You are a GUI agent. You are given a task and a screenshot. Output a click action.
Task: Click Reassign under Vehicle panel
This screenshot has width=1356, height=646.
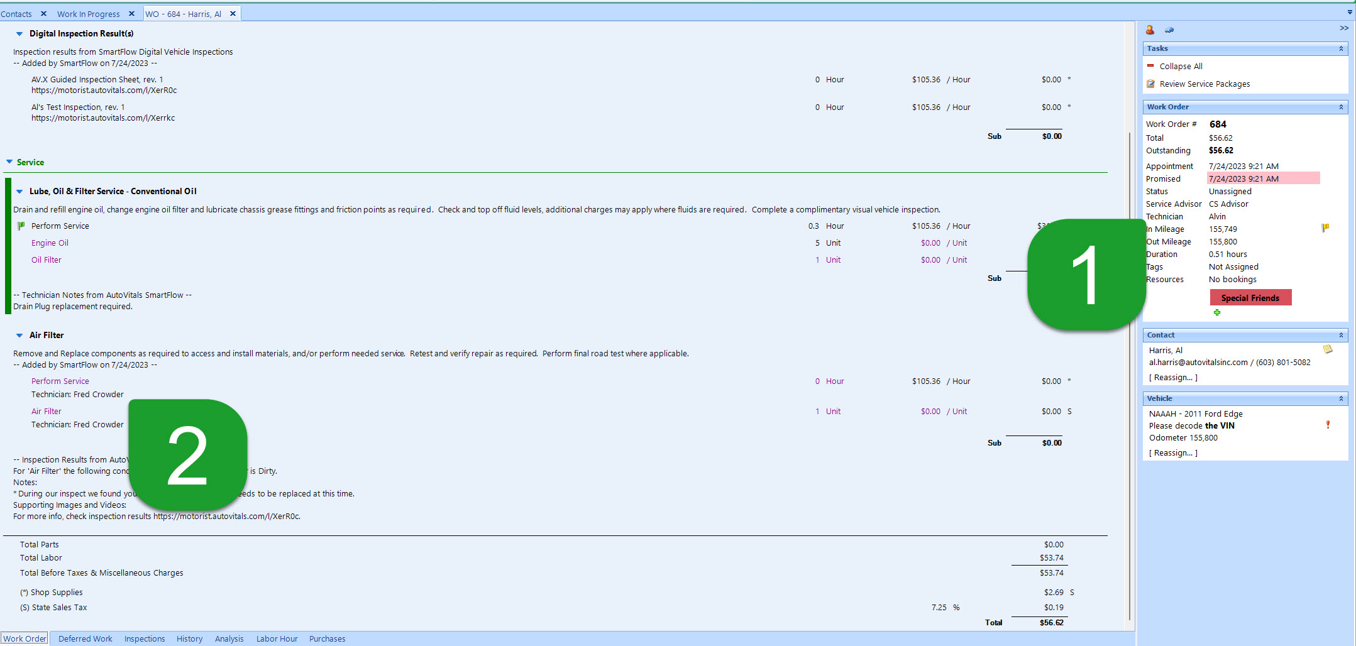[x=1173, y=453]
